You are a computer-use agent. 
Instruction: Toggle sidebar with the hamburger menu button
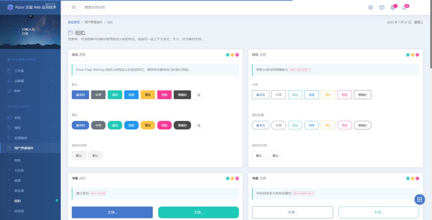point(74,8)
